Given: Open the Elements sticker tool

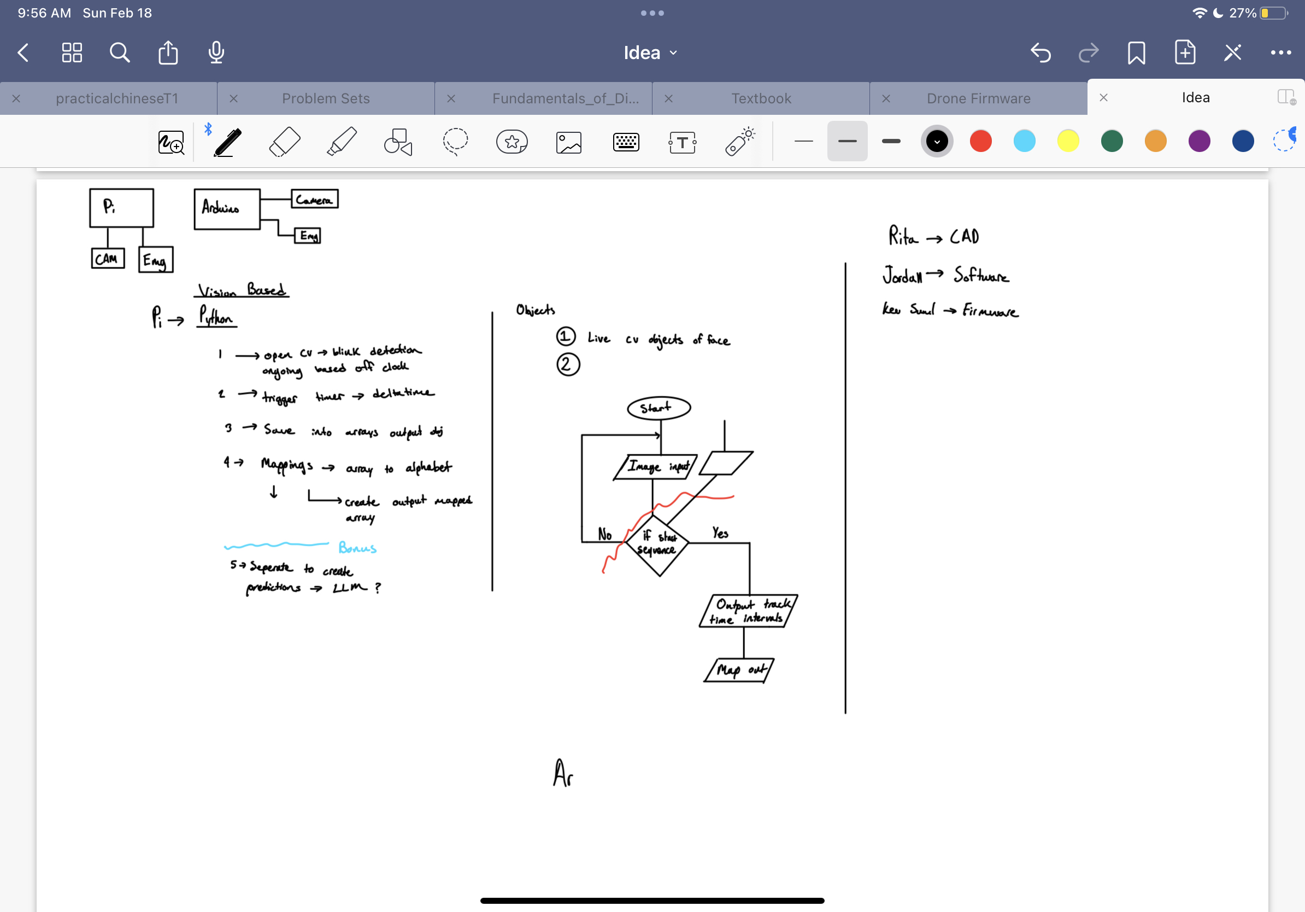Looking at the screenshot, I should (x=512, y=142).
